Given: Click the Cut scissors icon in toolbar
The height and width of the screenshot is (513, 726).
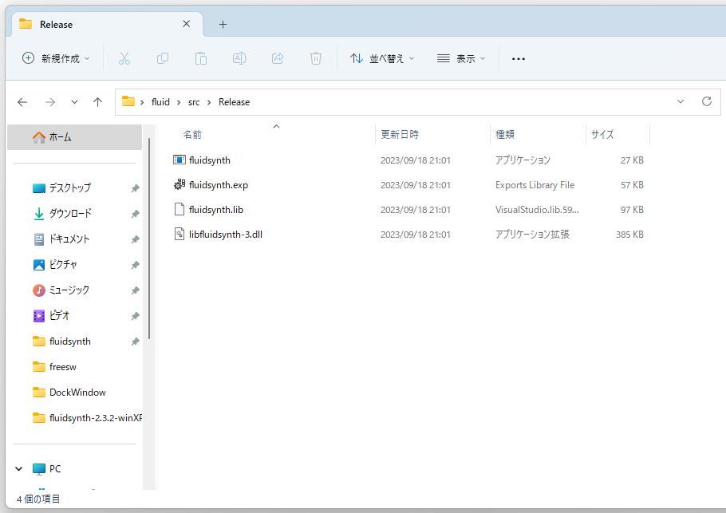Looking at the screenshot, I should click(124, 58).
